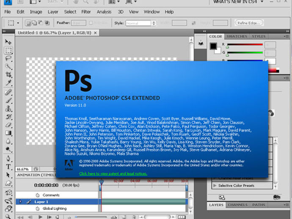
Task: Select the Dodge tool
Action: [x=8, y=149]
